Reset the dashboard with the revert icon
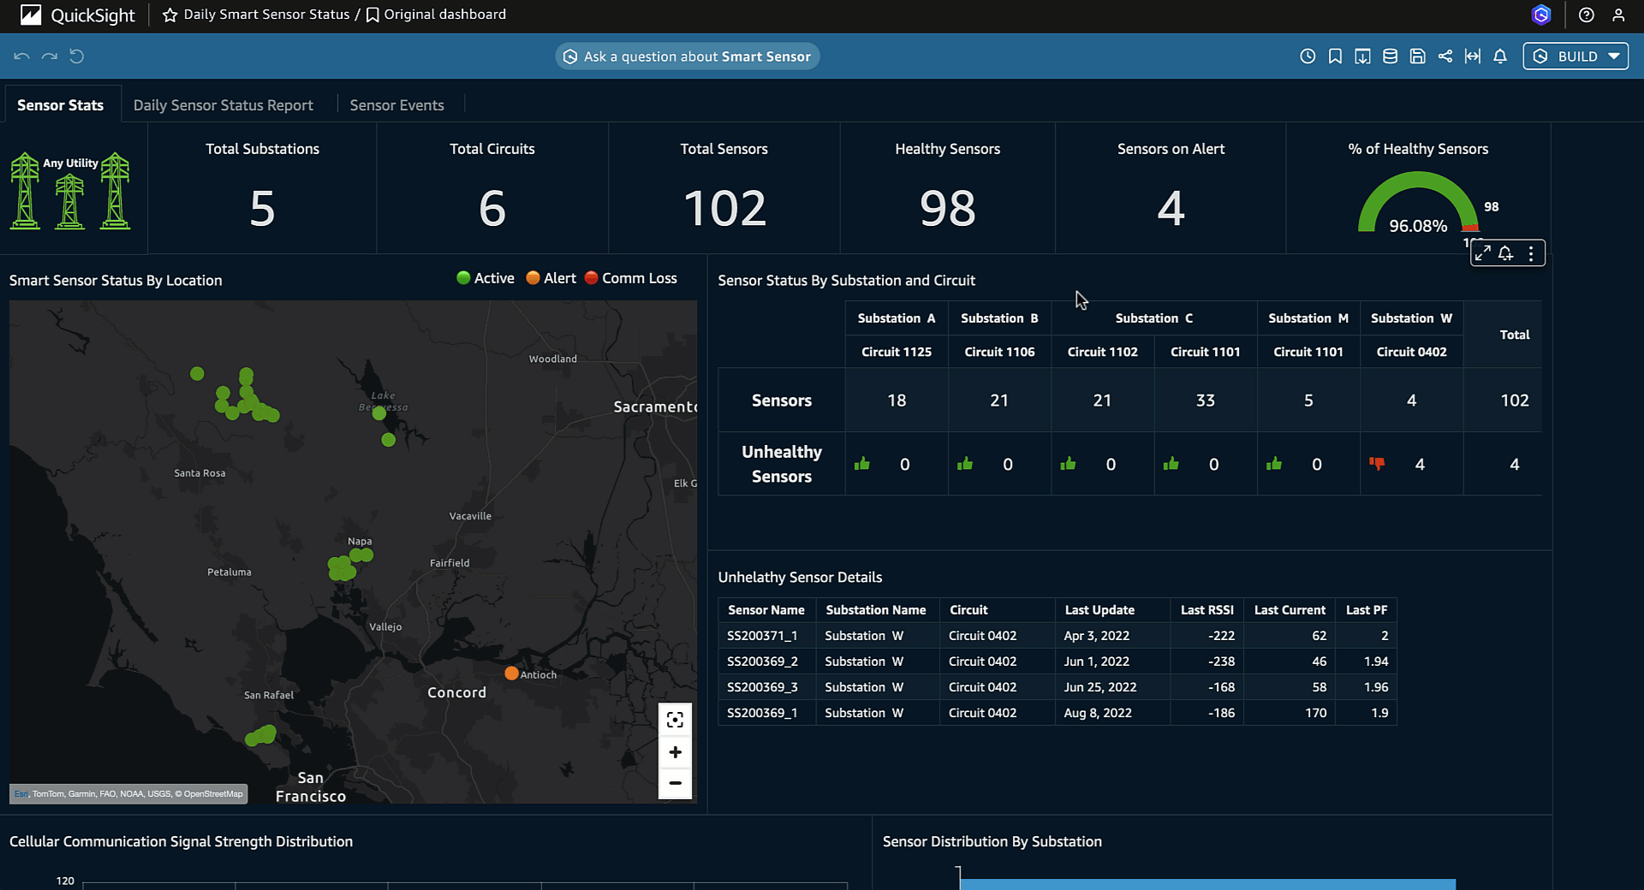1644x890 pixels. coord(77,56)
